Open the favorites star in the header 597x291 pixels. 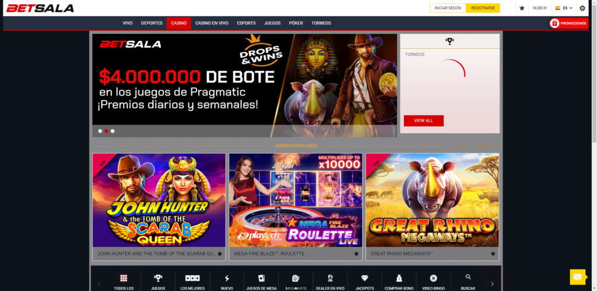pos(522,8)
